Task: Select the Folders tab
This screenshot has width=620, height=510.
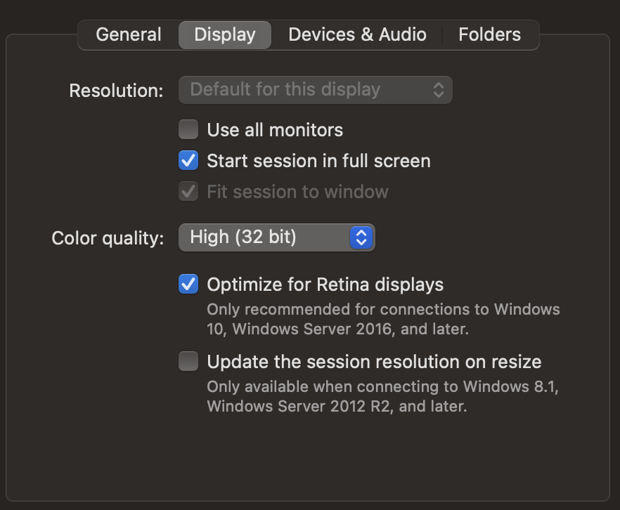Action: (489, 34)
